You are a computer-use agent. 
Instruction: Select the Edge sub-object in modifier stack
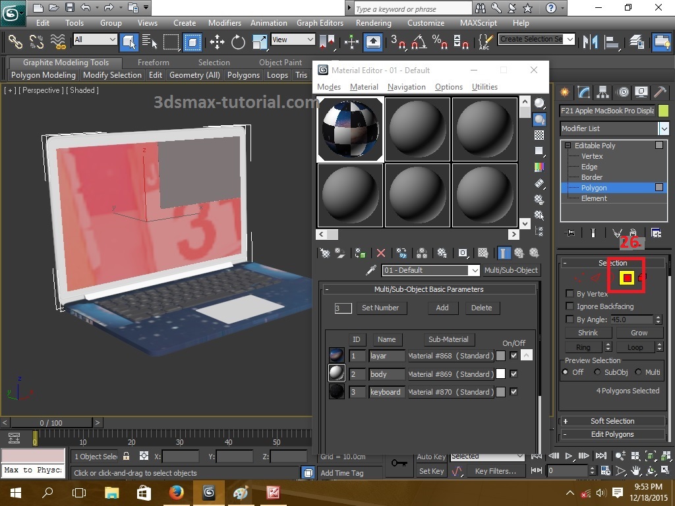pos(589,167)
